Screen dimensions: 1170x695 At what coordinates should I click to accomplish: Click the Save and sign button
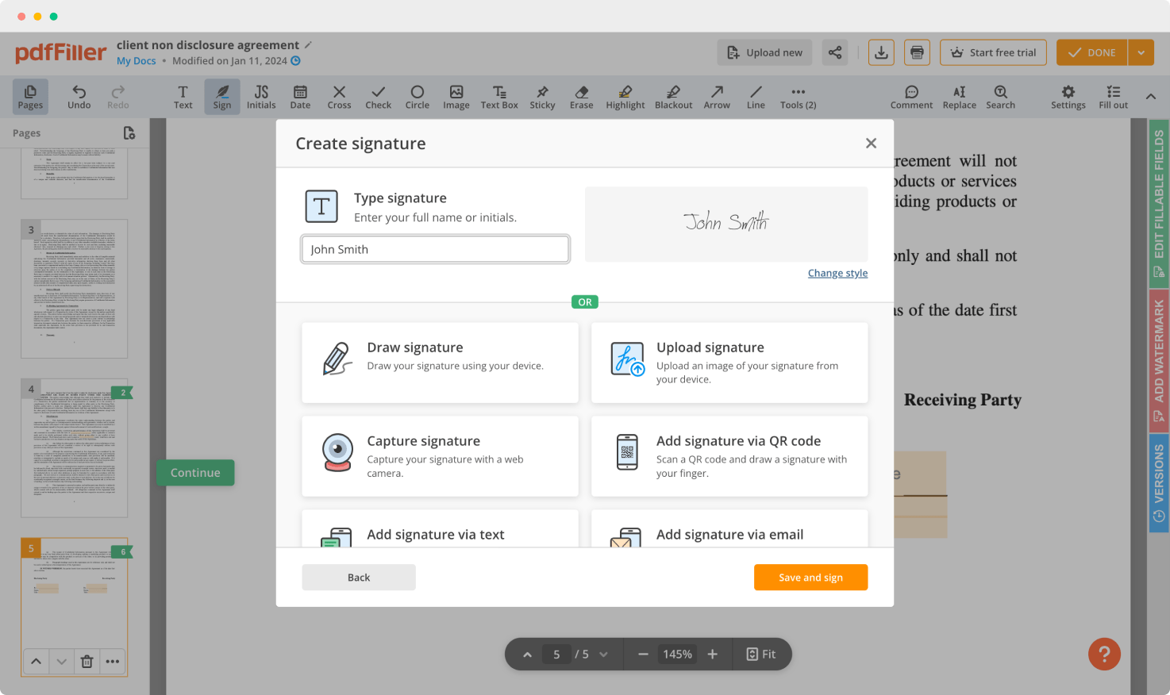[810, 577]
